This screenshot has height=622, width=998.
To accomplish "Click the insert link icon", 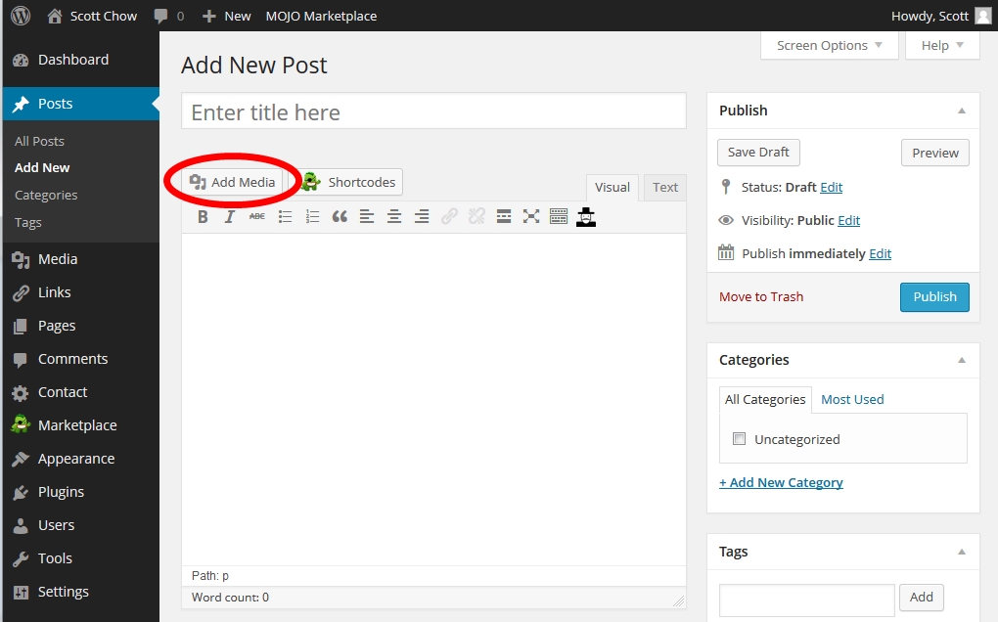I will click(x=449, y=217).
